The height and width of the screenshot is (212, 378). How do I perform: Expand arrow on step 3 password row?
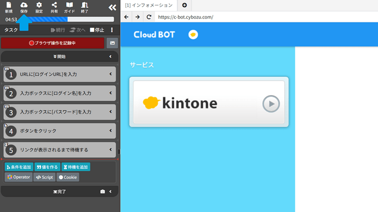[111, 111]
